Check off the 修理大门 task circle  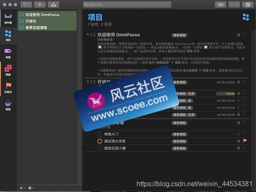(99, 134)
